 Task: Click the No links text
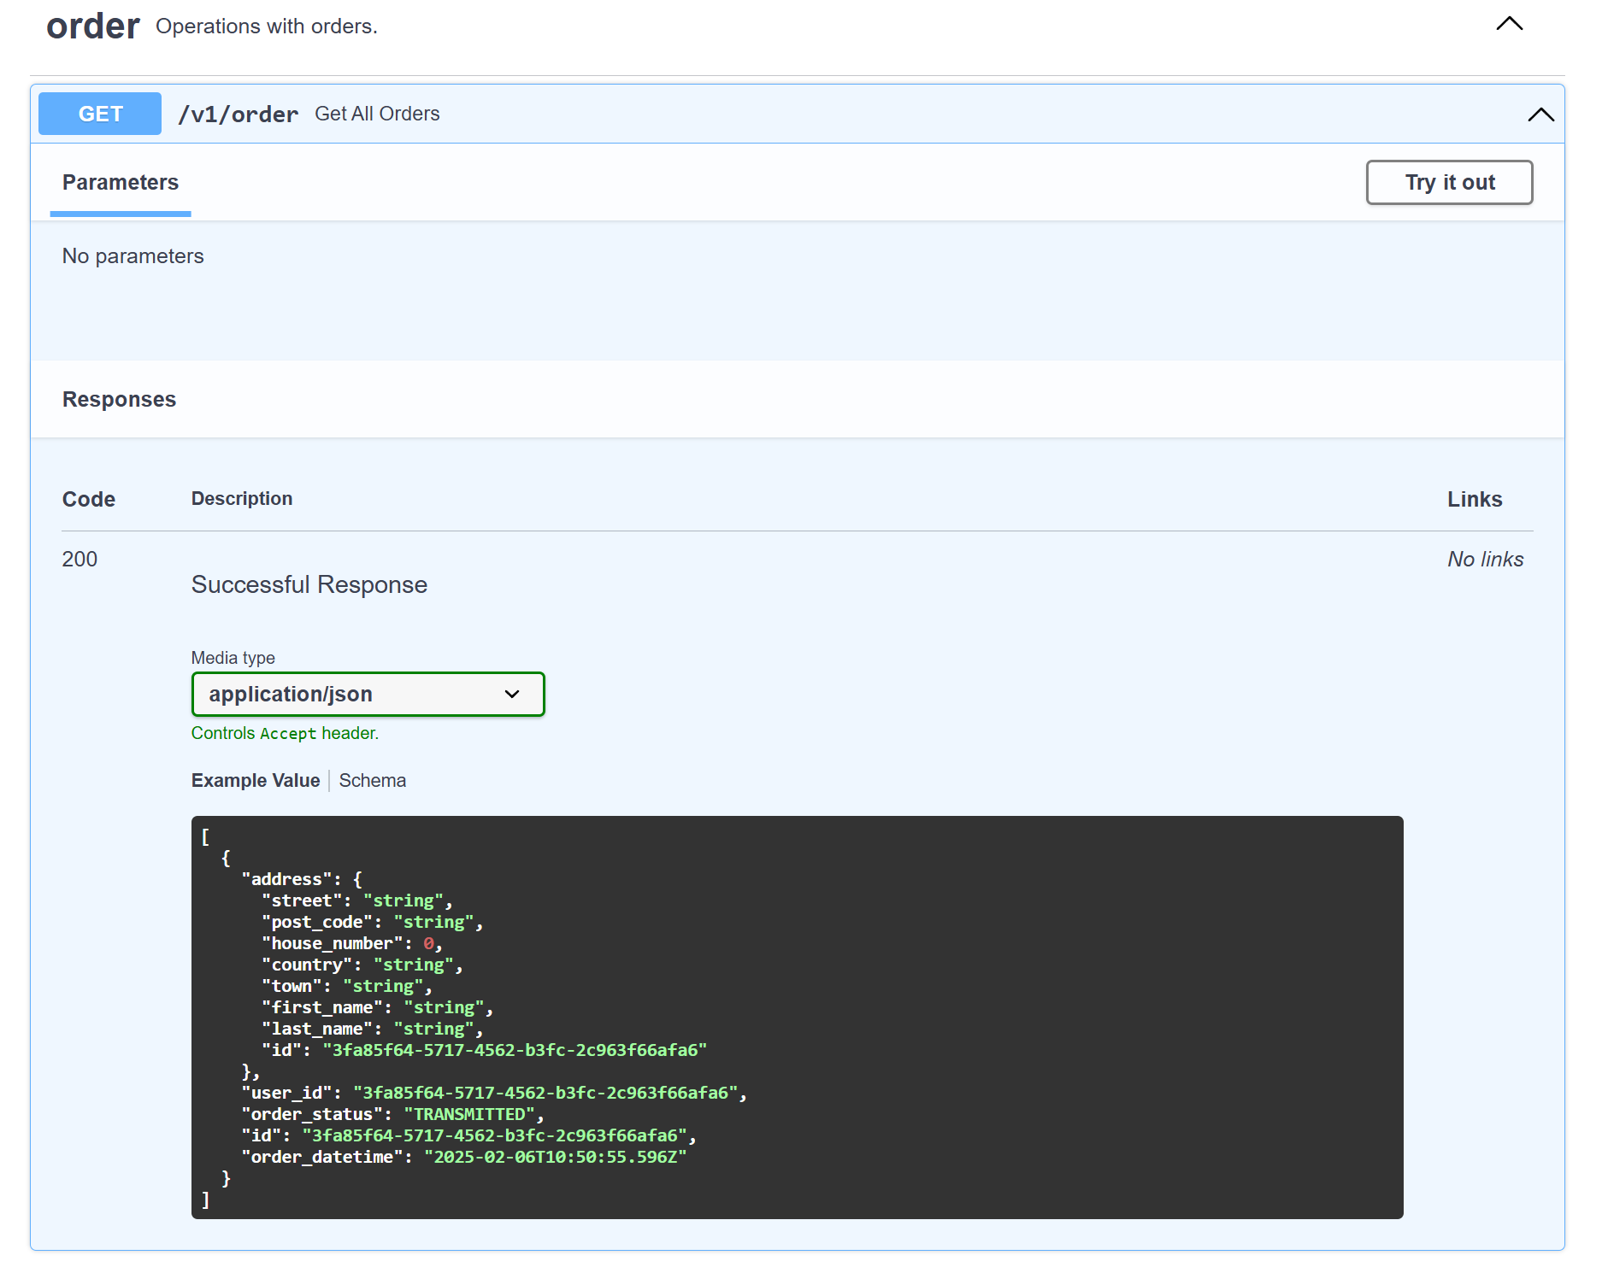pyautogui.click(x=1485, y=559)
